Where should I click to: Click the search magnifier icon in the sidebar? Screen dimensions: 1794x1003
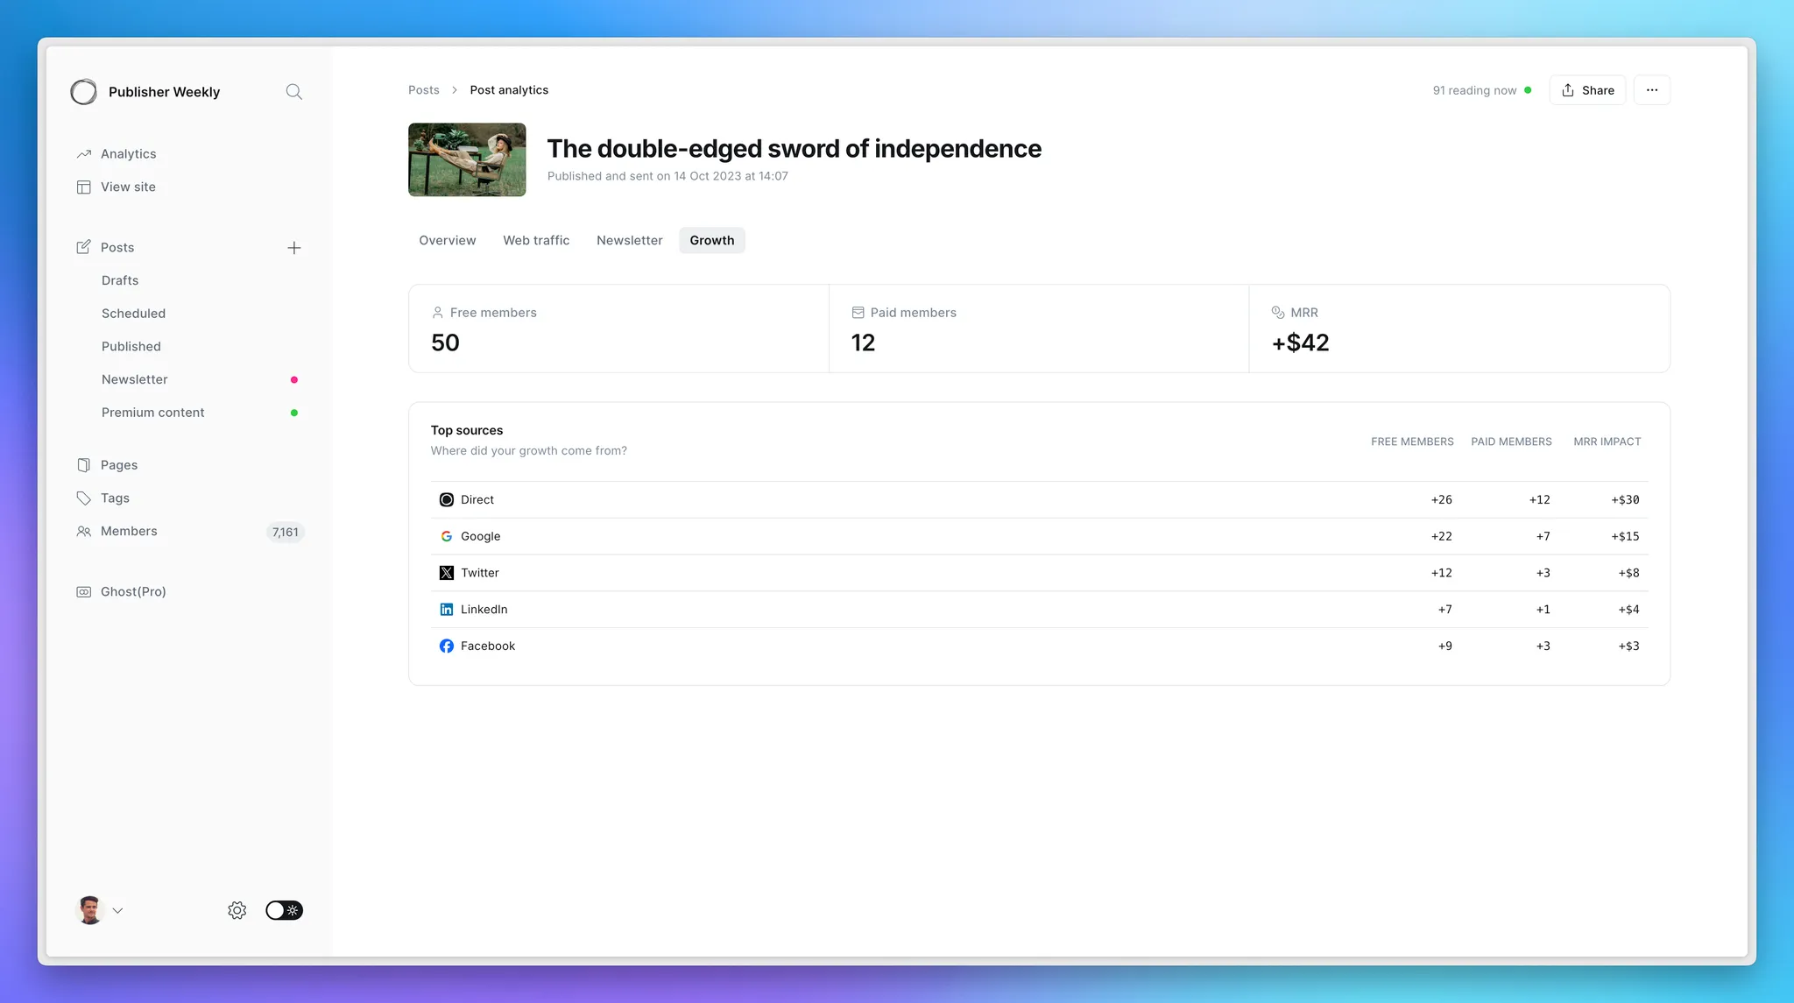[293, 92]
